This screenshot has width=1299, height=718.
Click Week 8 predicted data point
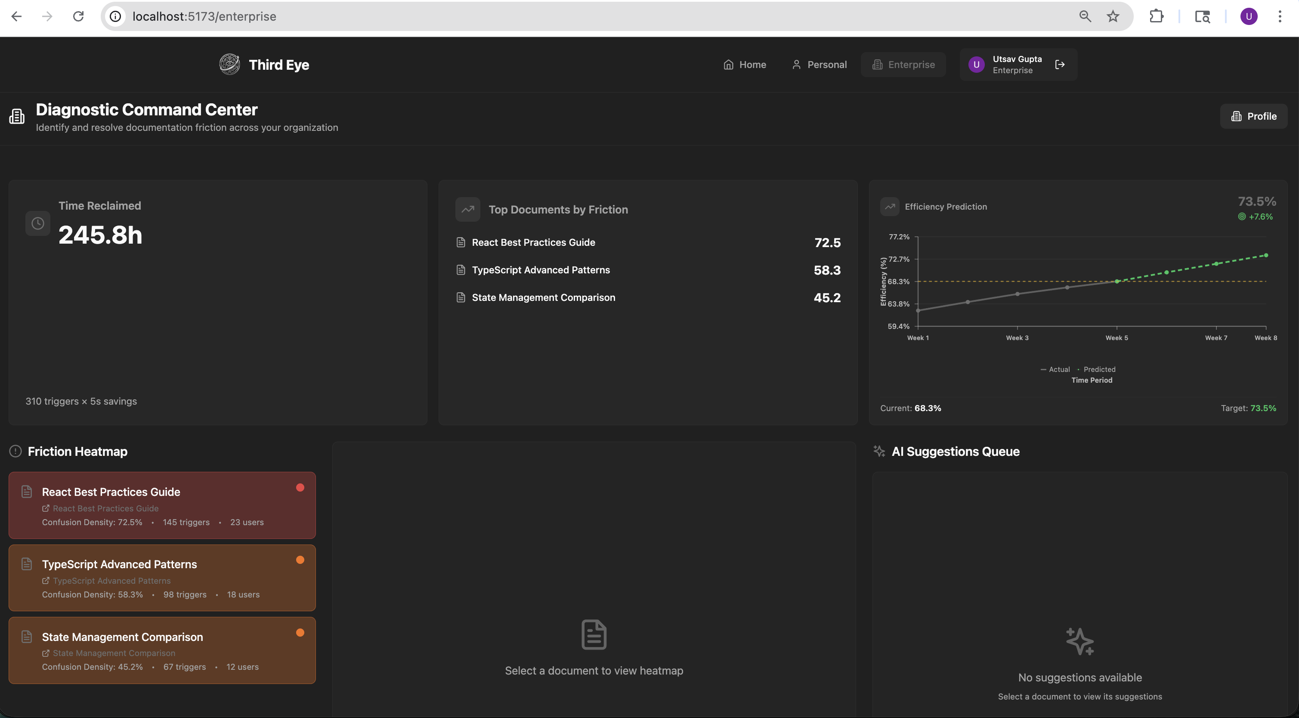[1266, 256]
